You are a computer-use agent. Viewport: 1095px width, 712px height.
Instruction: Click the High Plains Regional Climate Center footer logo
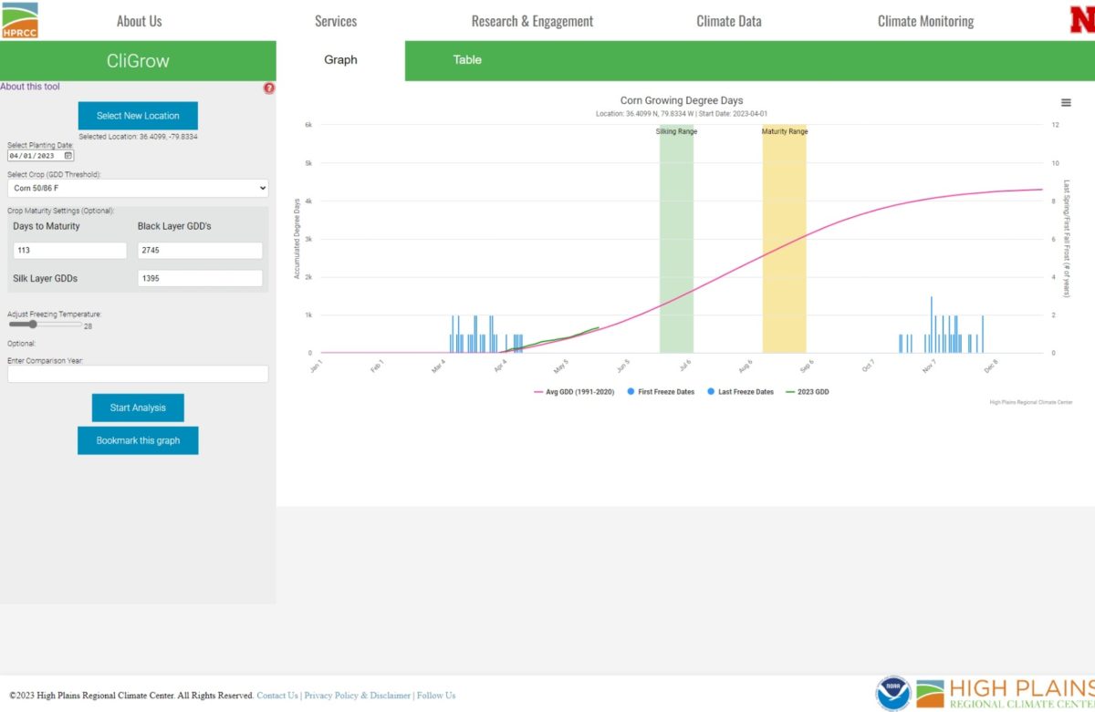point(1004,693)
